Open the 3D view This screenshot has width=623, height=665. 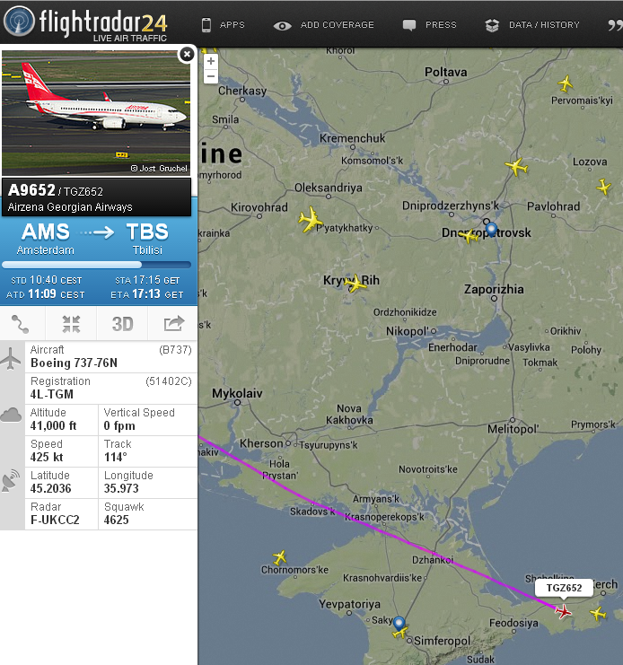122,324
